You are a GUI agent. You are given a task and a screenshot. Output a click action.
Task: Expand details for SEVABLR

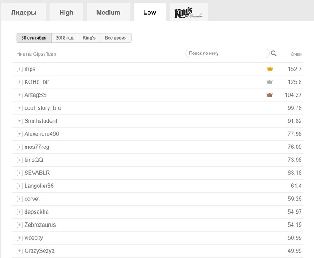[x=20, y=173]
